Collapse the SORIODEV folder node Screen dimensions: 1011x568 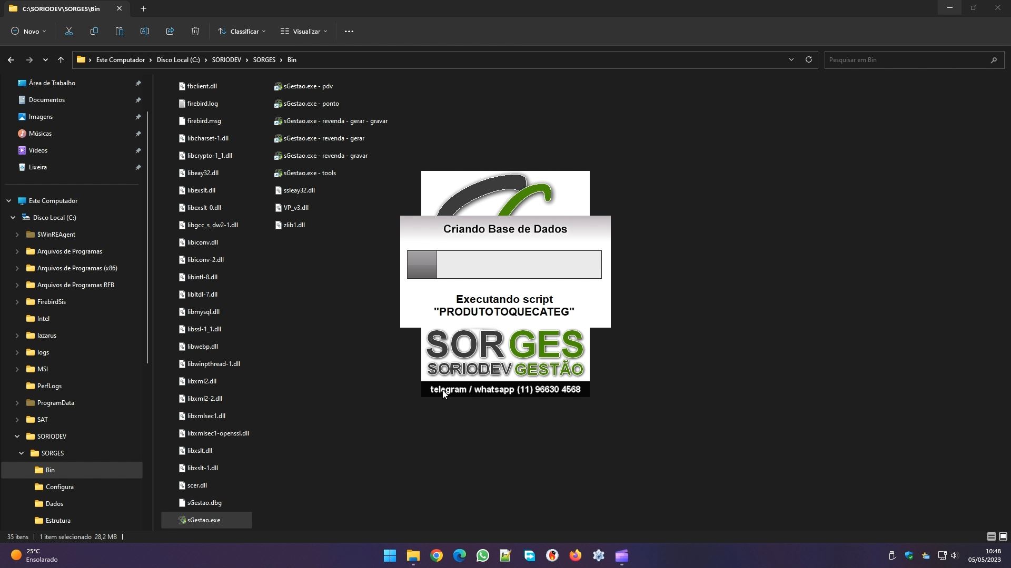coord(17,437)
